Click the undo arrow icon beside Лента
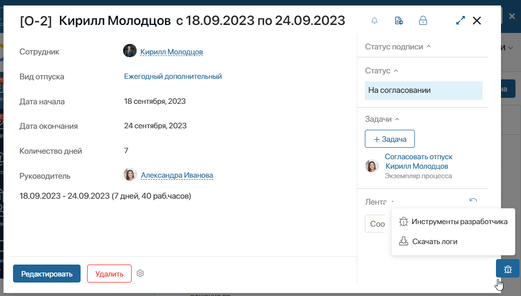This screenshot has width=521, height=296. pos(473,201)
